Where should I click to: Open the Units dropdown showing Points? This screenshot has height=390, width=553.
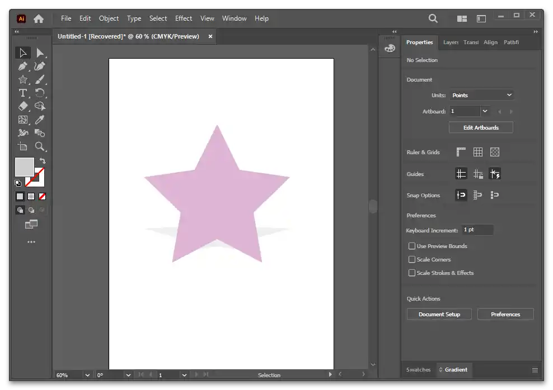[x=481, y=95]
